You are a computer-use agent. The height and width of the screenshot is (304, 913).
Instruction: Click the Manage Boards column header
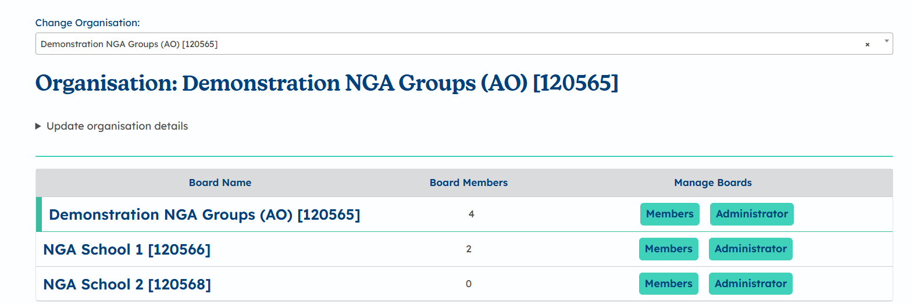[x=712, y=183]
